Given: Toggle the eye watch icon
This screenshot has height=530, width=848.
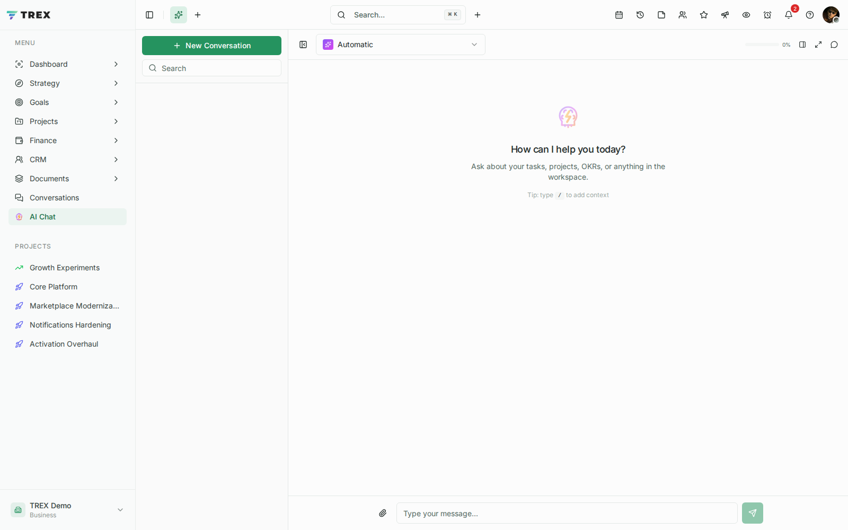Looking at the screenshot, I should pyautogui.click(x=746, y=15).
